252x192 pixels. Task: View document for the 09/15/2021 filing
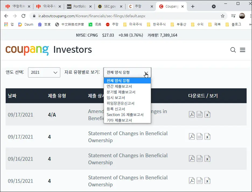click(x=199, y=181)
